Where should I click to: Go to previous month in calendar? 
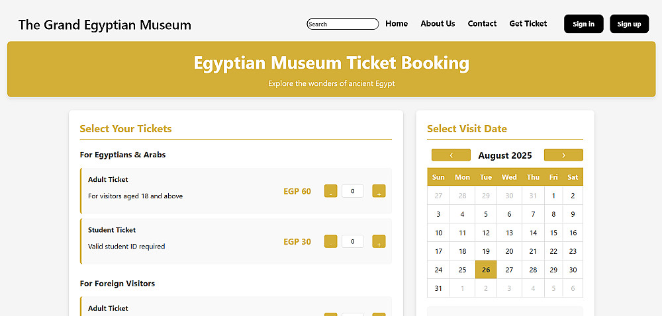pos(451,155)
